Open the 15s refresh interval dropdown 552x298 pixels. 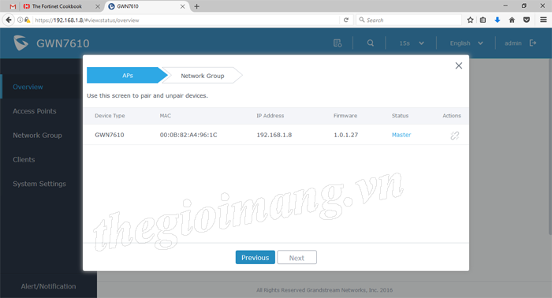point(411,43)
